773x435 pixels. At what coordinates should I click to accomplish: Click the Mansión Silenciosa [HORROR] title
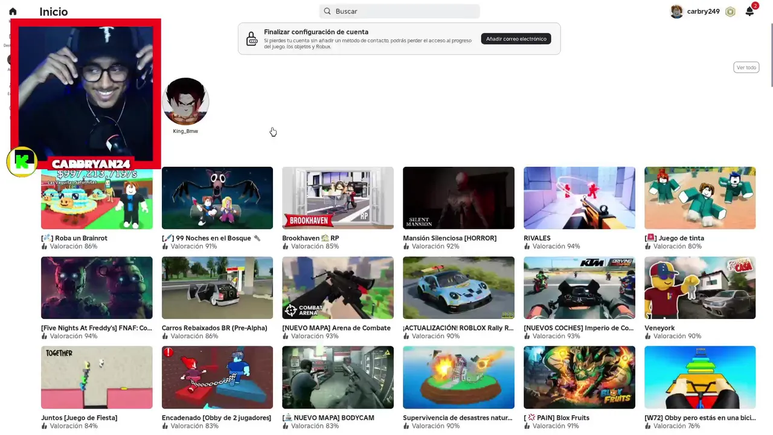pyautogui.click(x=450, y=238)
